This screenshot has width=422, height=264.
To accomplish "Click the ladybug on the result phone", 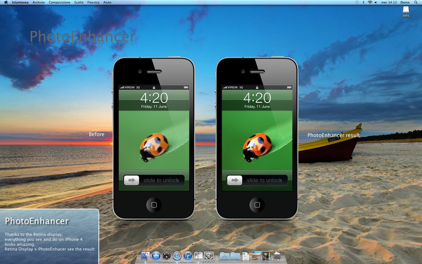I will (257, 147).
